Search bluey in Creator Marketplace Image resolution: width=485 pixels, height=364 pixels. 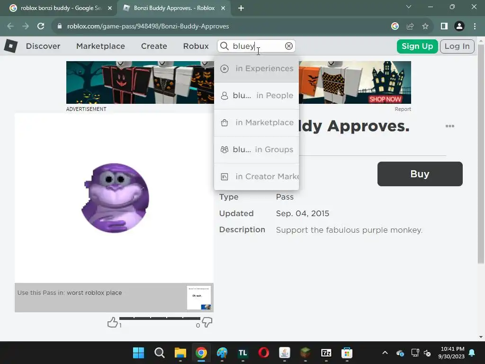click(256, 176)
